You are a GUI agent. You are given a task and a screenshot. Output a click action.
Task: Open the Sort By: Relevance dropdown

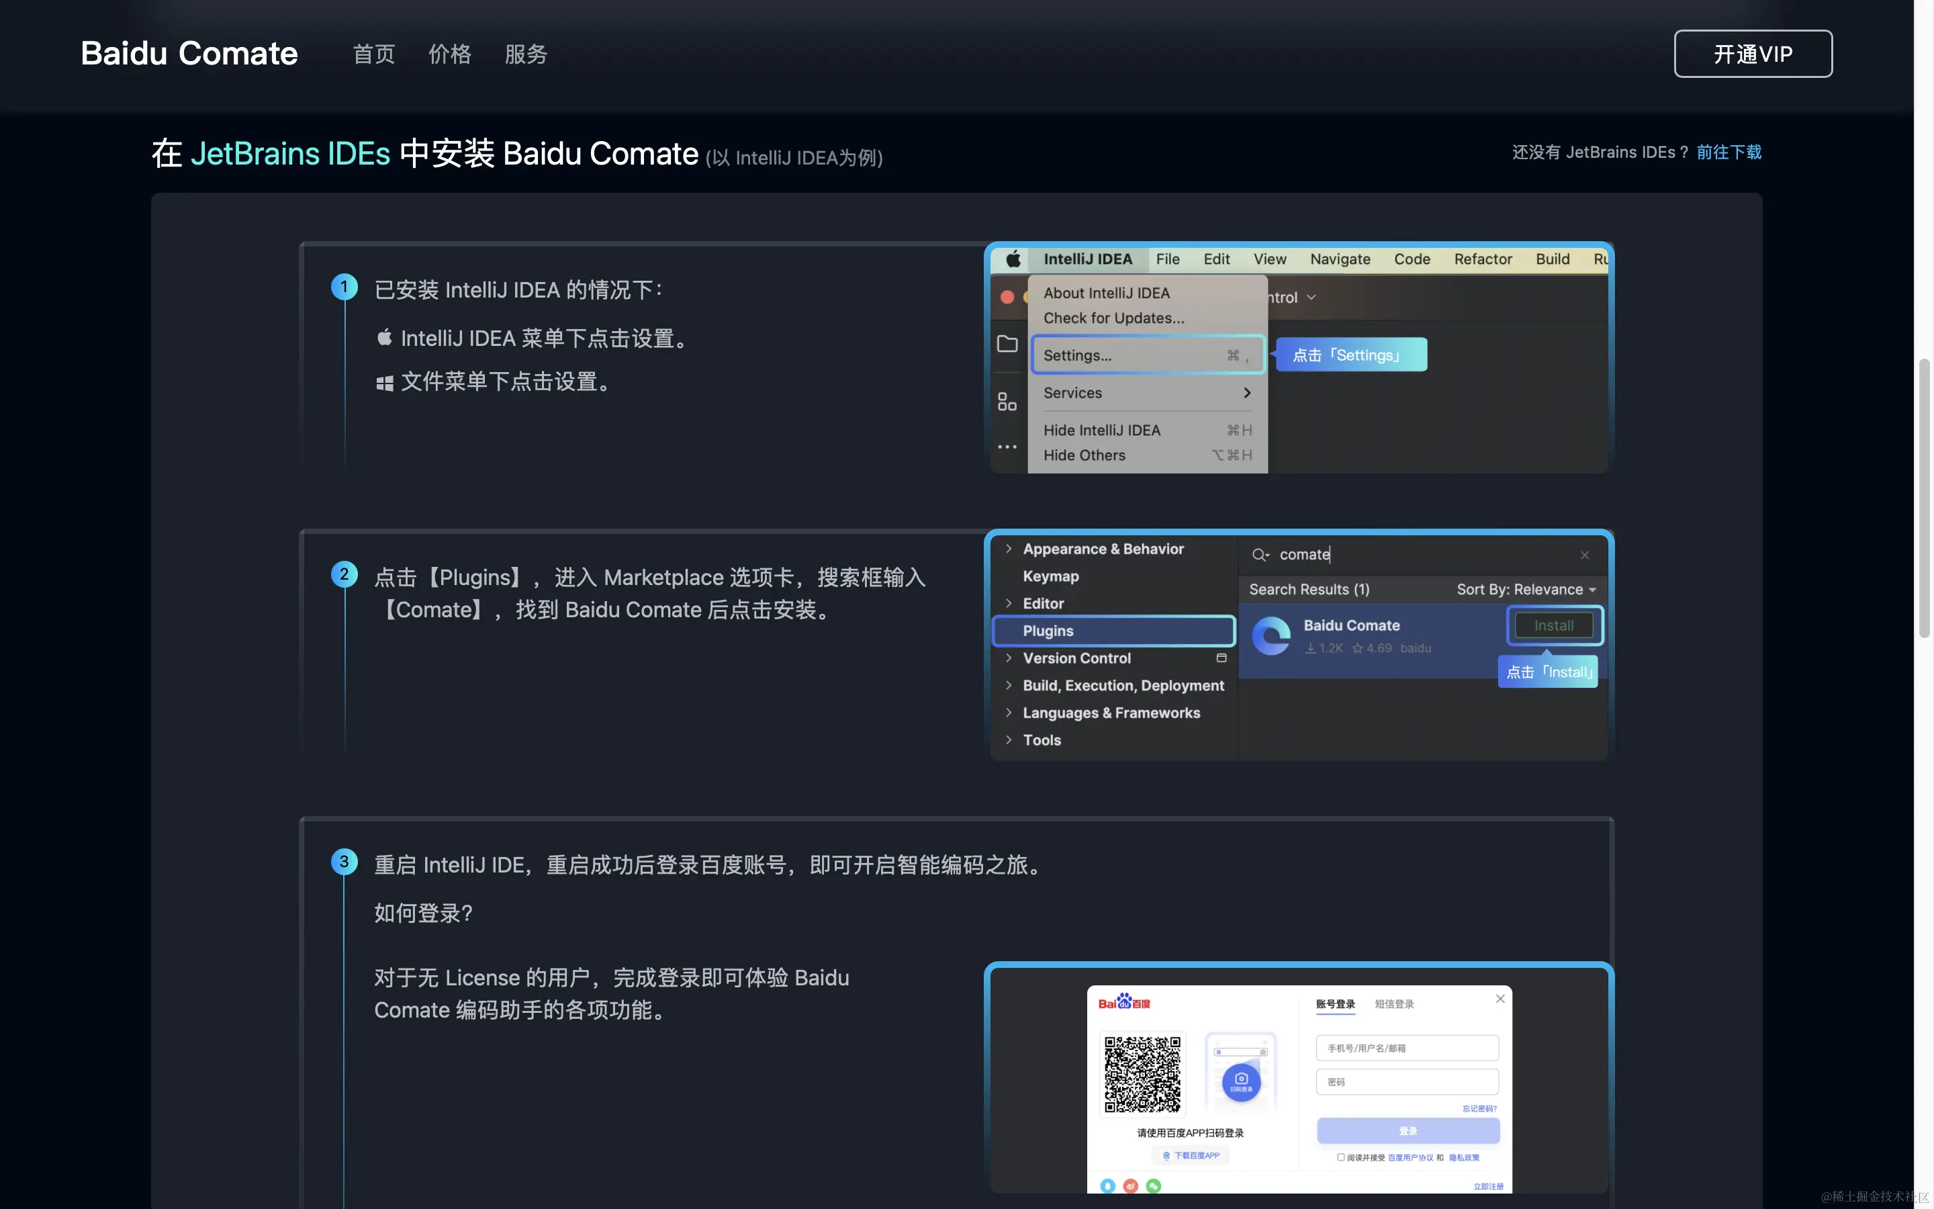click(x=1526, y=589)
